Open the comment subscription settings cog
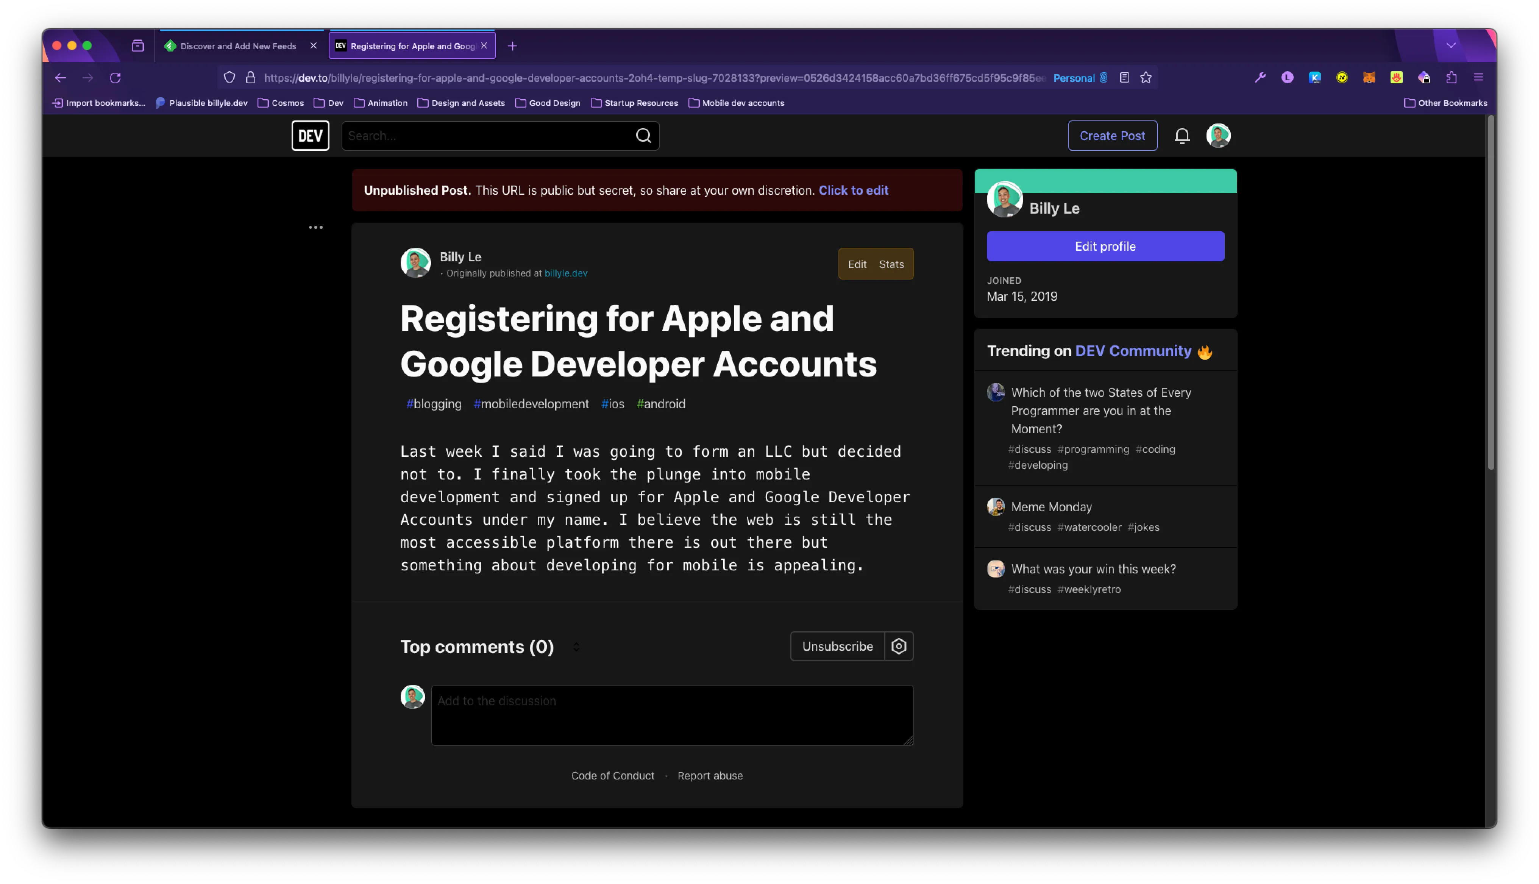Image resolution: width=1539 pixels, height=884 pixels. (x=898, y=646)
